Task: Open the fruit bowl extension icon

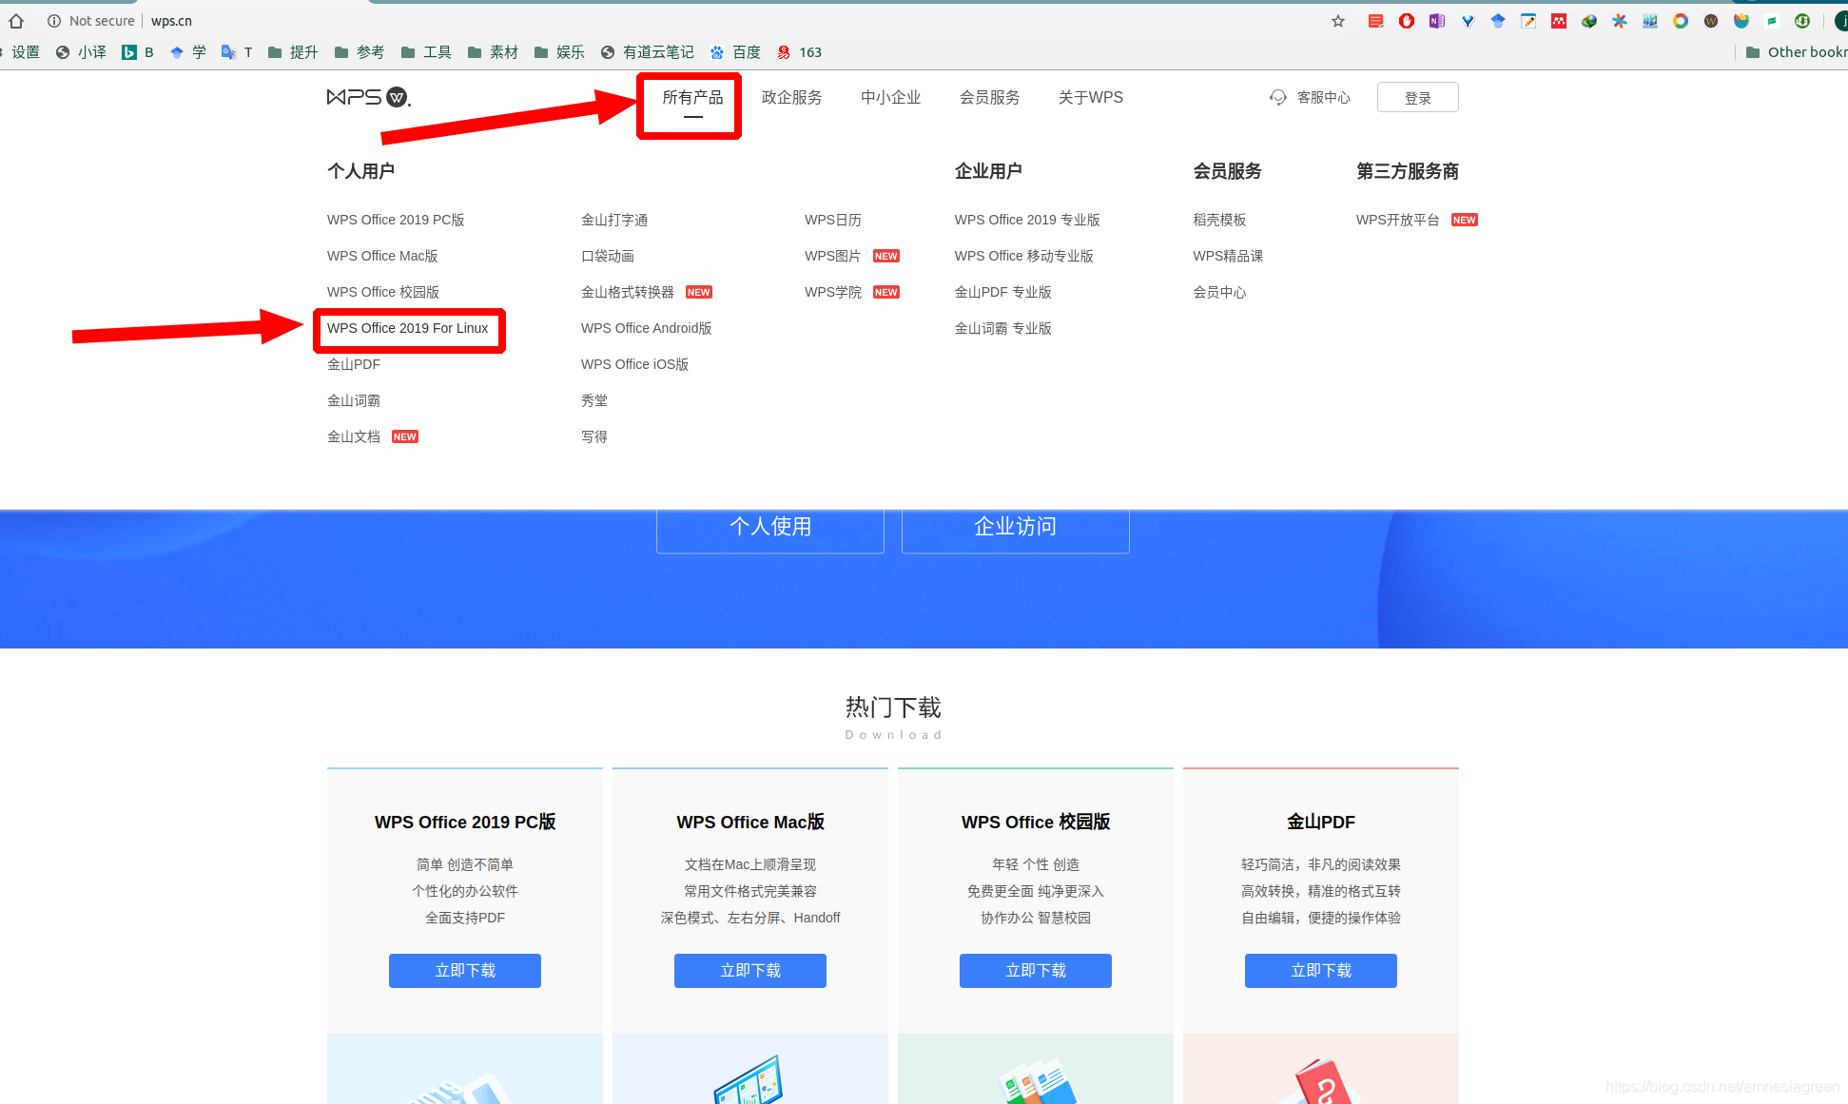Action: (1741, 21)
